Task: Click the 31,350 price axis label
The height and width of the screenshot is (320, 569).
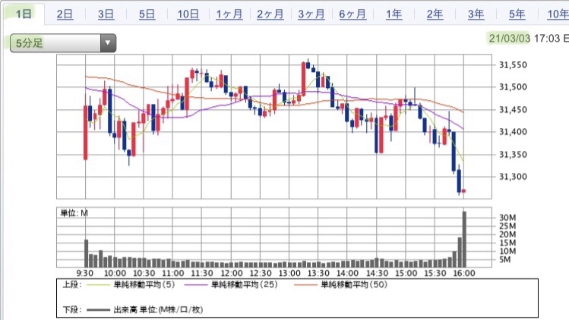Action: (x=513, y=155)
